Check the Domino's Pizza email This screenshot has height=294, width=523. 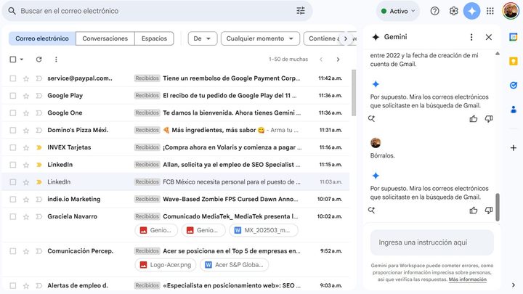tap(12, 131)
